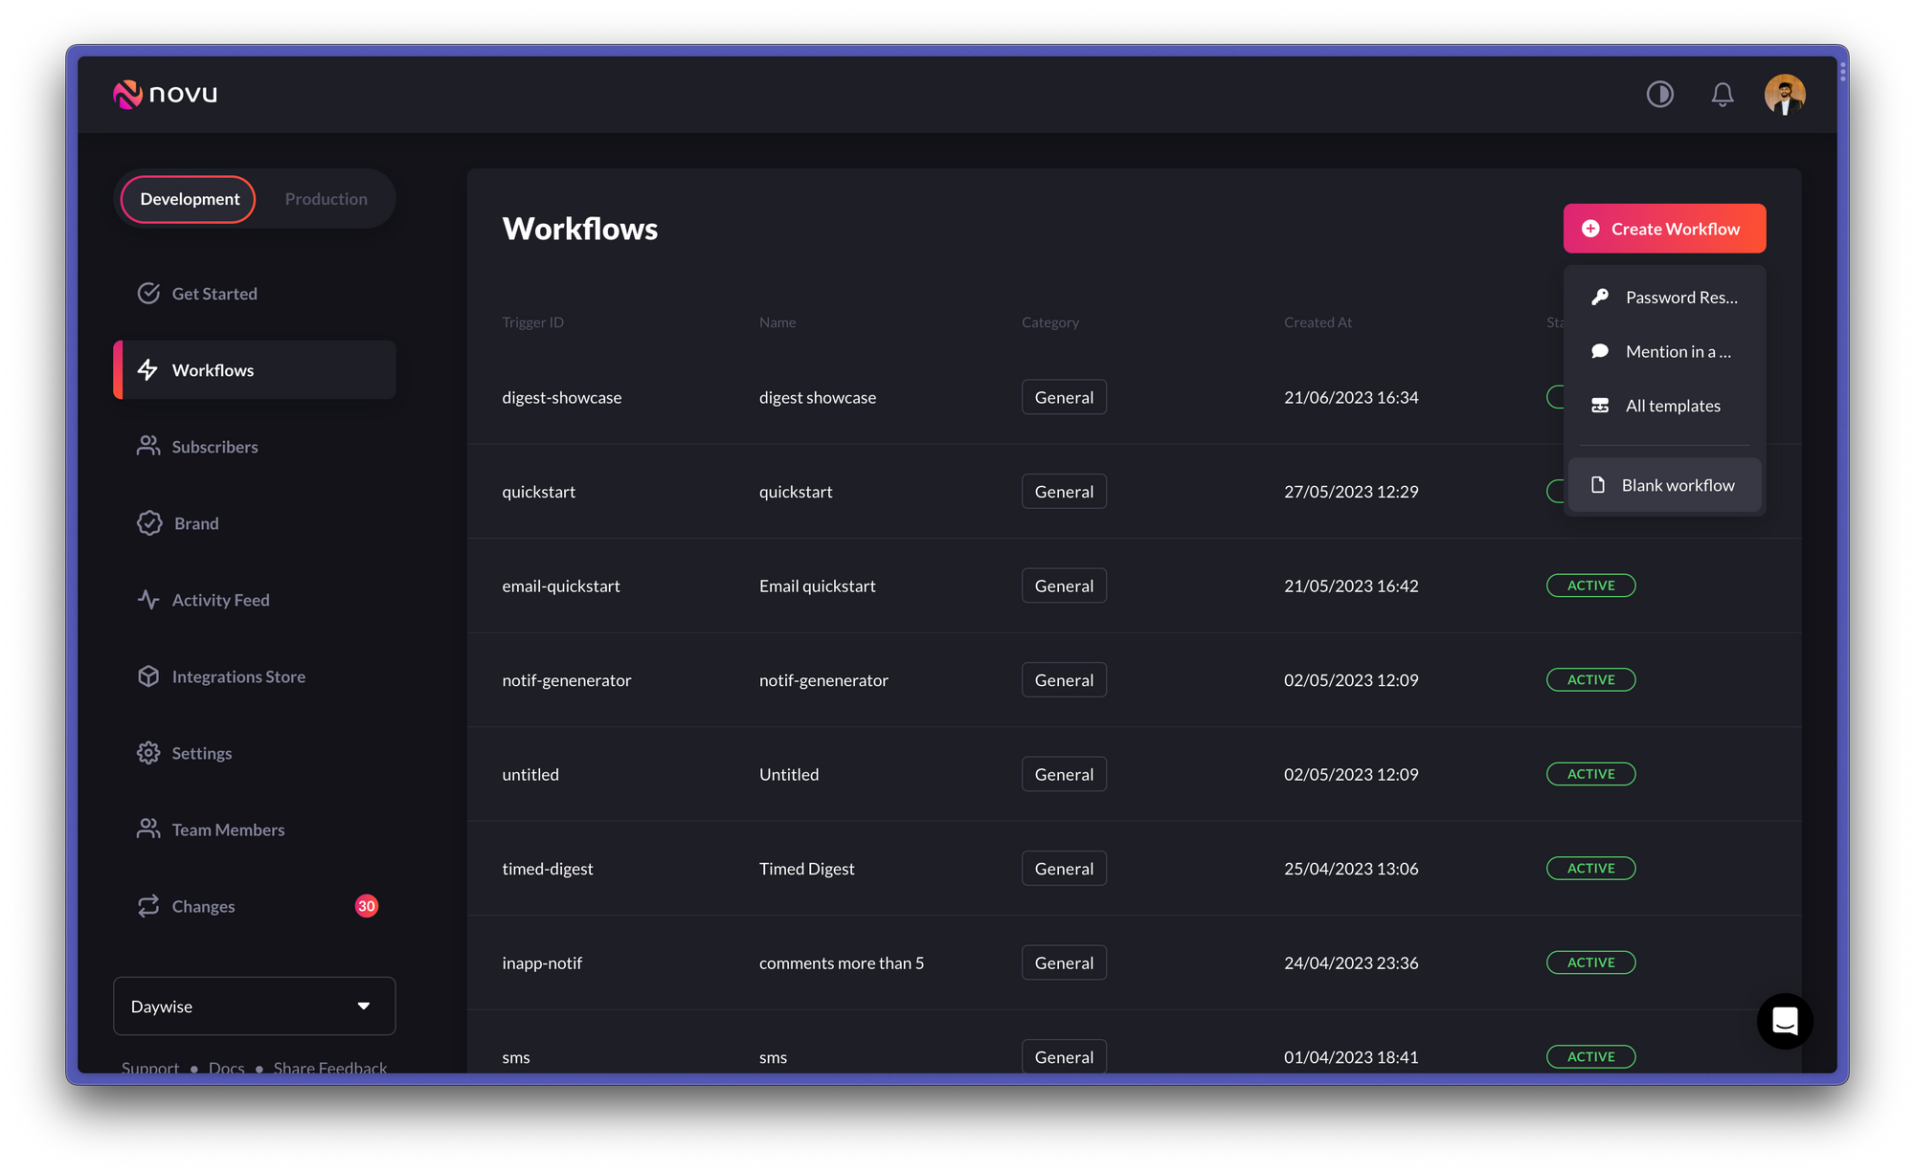
Task: Open the Activity Feed
Action: [x=220, y=600]
